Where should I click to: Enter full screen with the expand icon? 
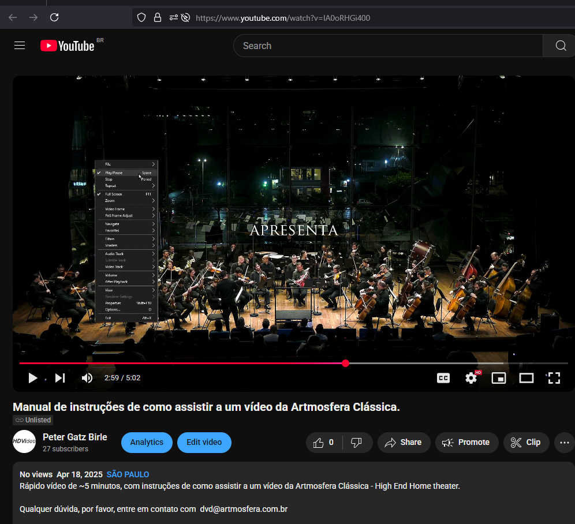[554, 378]
